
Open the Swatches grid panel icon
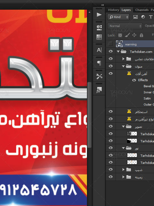coord(99,37)
